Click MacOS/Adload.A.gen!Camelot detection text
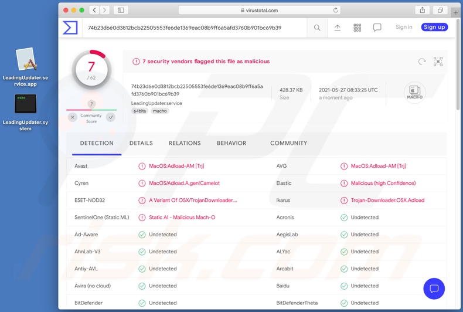This screenshot has width=463, height=312. [184, 183]
